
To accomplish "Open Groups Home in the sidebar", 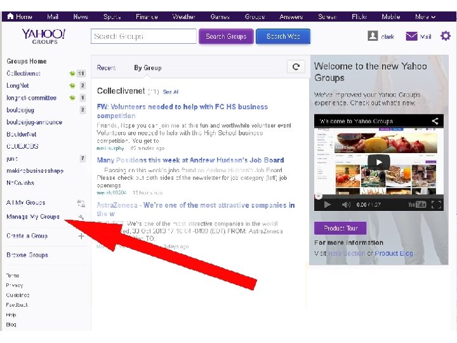I will pos(27,61).
